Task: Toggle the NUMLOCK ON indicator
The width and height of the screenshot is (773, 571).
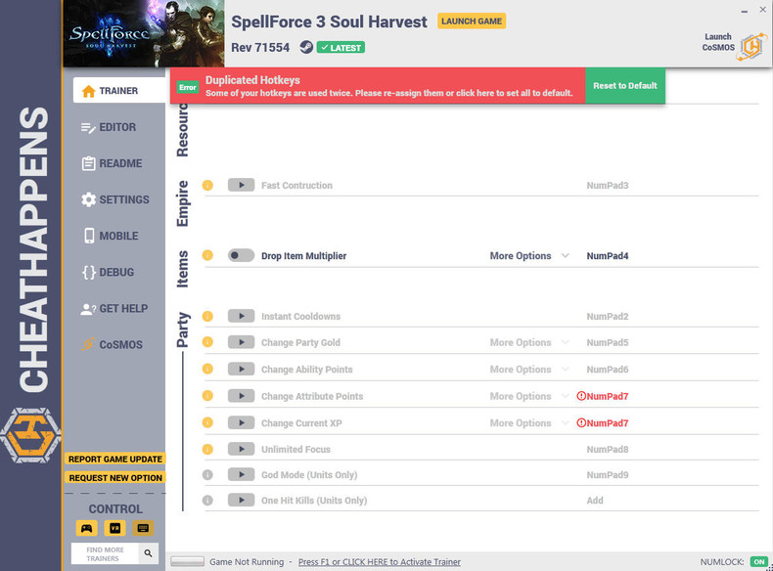Action: pos(758,561)
